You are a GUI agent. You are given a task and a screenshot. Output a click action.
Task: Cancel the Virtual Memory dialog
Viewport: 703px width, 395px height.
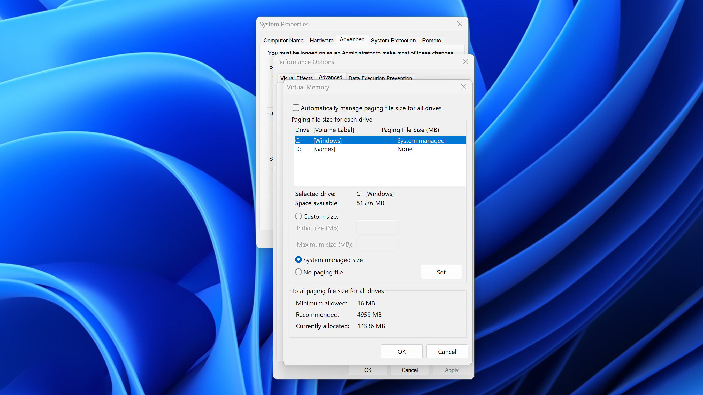click(447, 351)
